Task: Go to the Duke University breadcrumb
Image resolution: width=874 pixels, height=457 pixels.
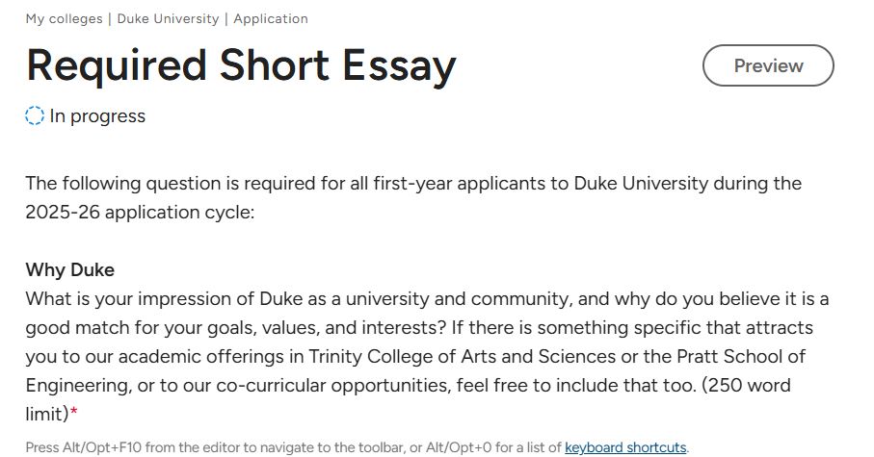Action: 168,19
